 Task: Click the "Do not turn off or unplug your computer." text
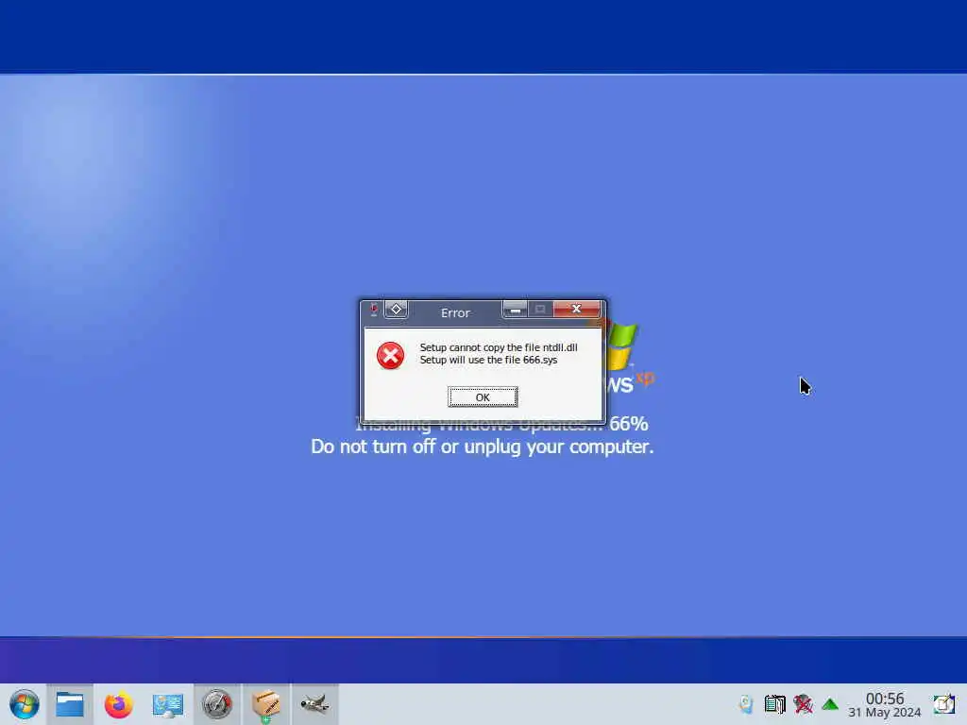pos(482,447)
